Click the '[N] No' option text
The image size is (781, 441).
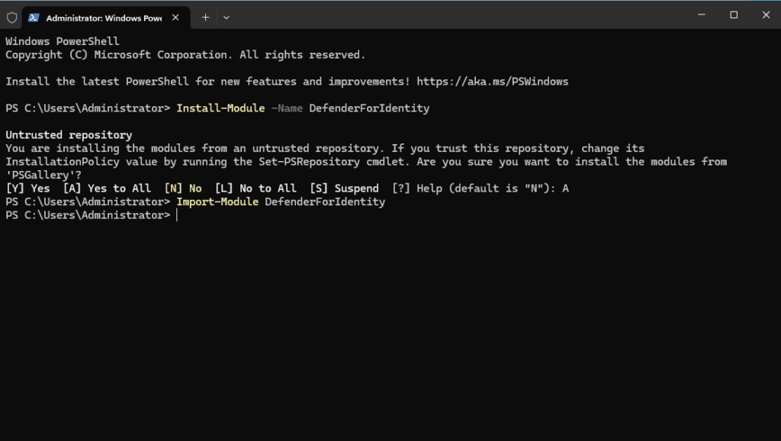(183, 188)
